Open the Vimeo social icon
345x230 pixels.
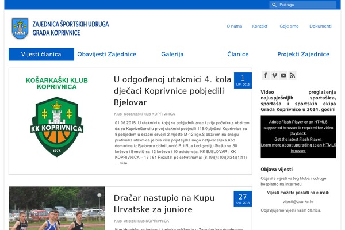(274, 75)
